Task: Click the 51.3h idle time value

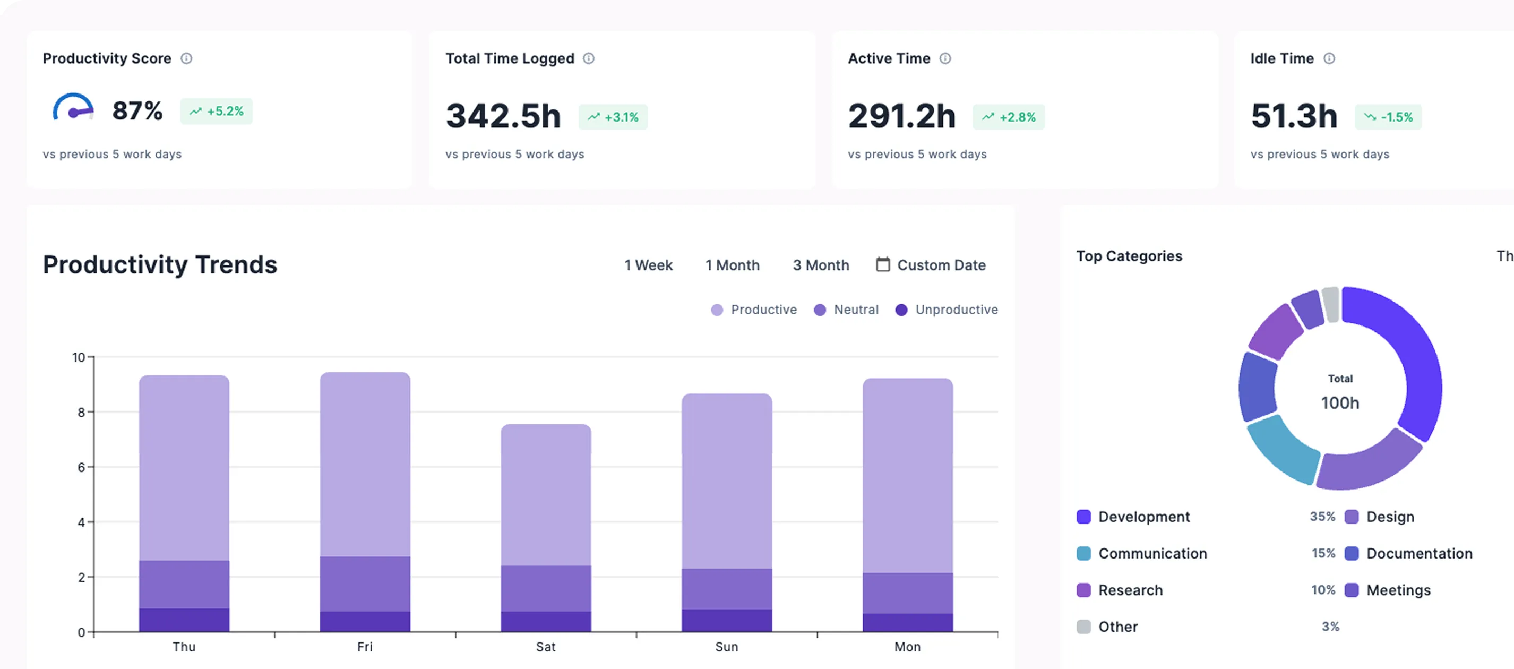Action: coord(1294,116)
